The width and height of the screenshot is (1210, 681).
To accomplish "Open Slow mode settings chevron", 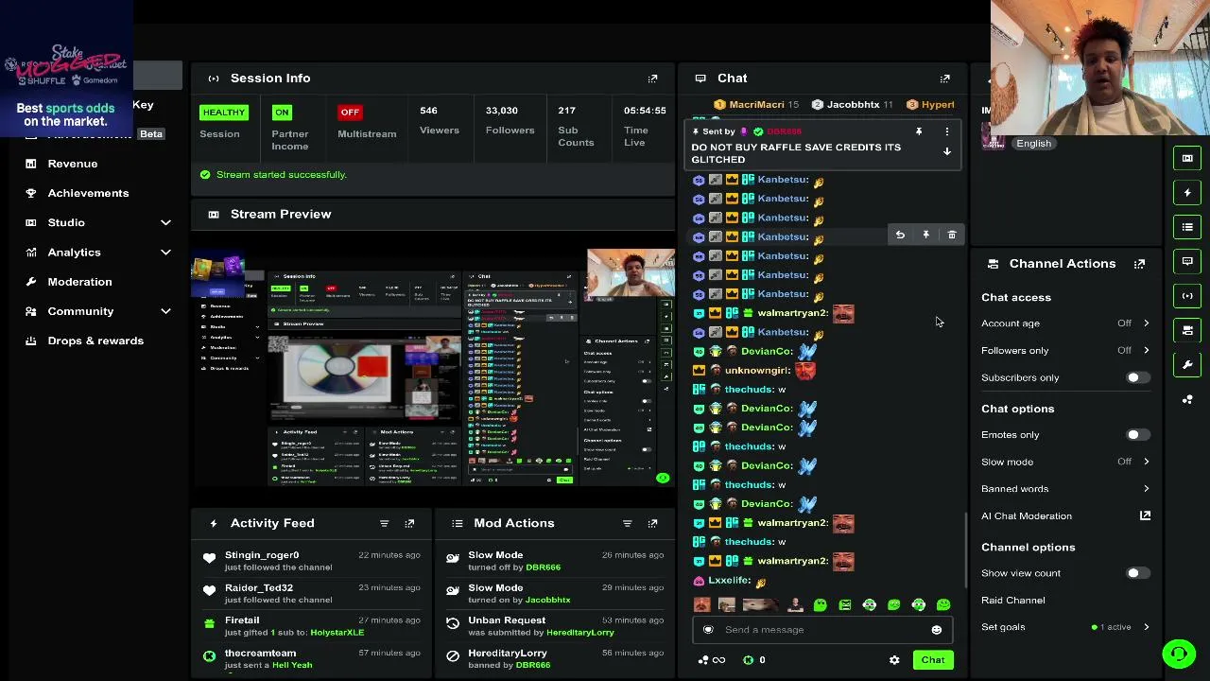I will point(1146,462).
